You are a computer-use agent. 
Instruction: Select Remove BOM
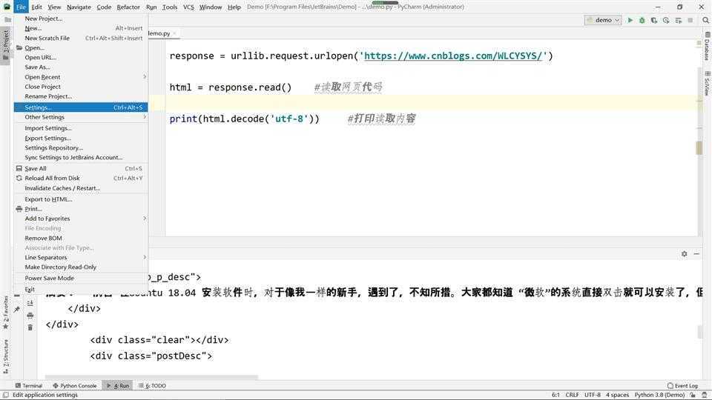coord(81,238)
